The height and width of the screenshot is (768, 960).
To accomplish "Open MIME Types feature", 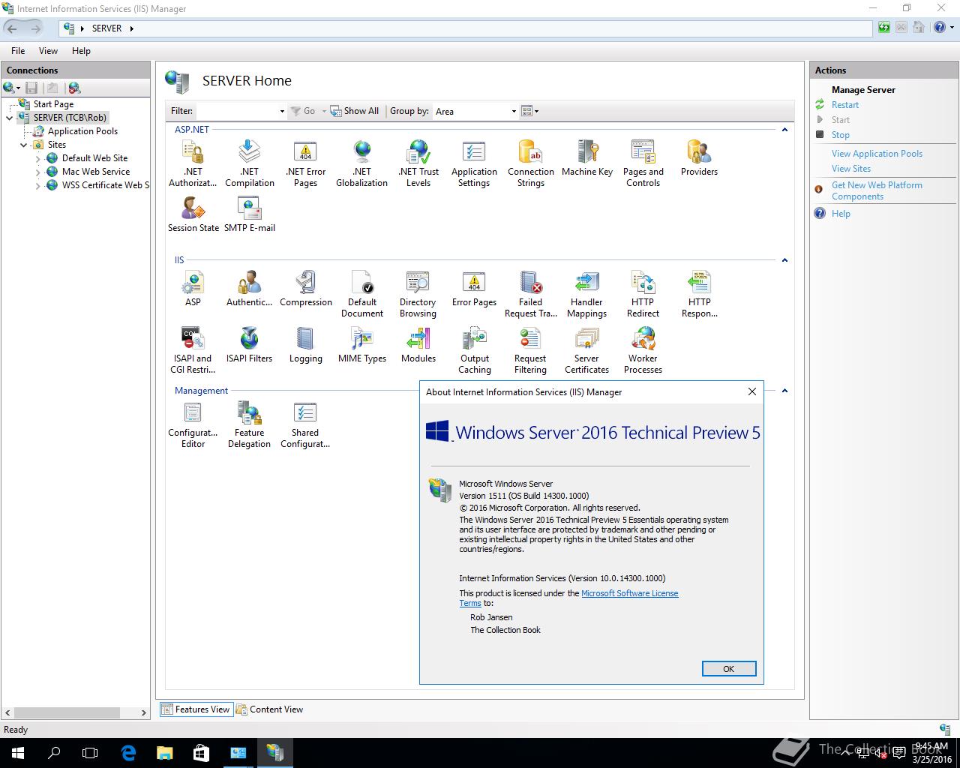I will [361, 344].
